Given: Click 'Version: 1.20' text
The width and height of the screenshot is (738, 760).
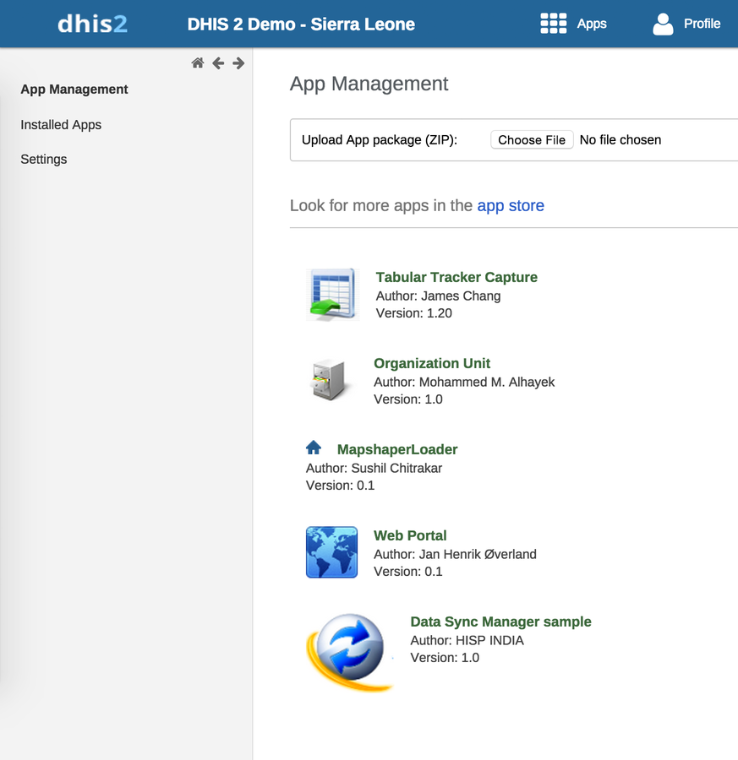Looking at the screenshot, I should click(414, 313).
